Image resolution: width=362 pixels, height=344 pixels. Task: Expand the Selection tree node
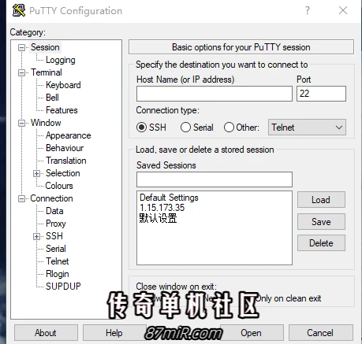tap(37, 173)
